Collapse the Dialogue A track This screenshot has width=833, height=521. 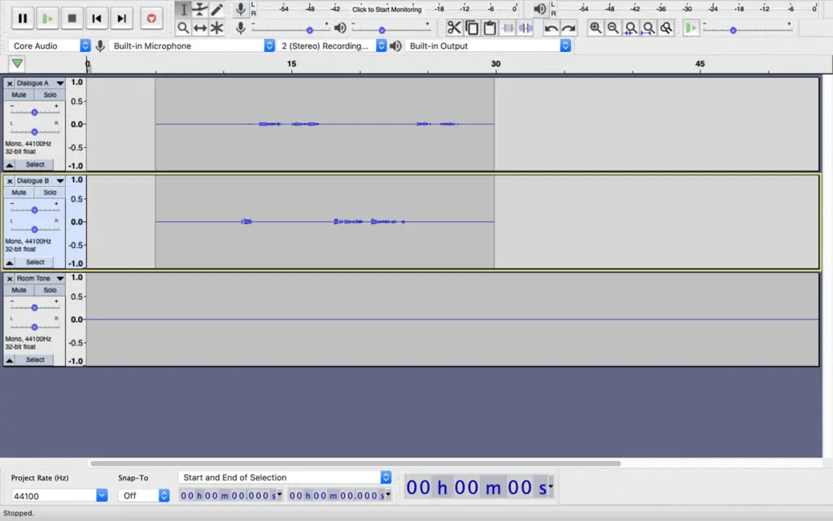[x=10, y=165]
